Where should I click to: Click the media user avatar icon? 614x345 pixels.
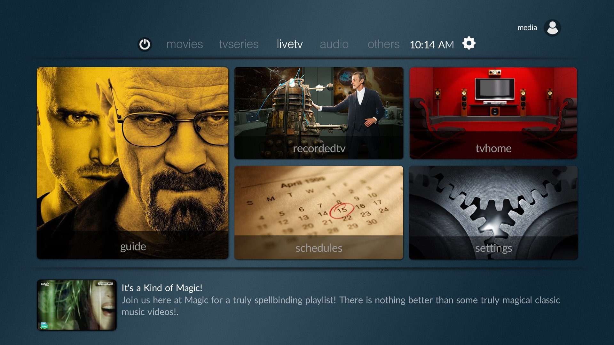pos(552,28)
